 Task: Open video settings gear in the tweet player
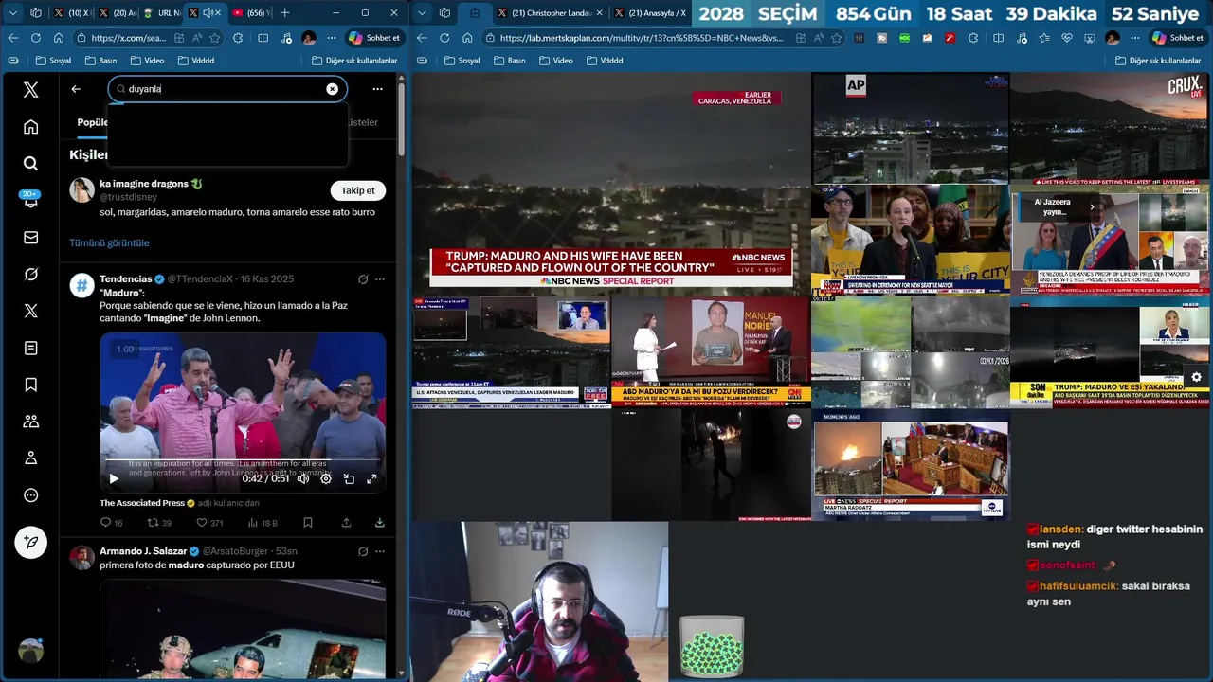(326, 478)
